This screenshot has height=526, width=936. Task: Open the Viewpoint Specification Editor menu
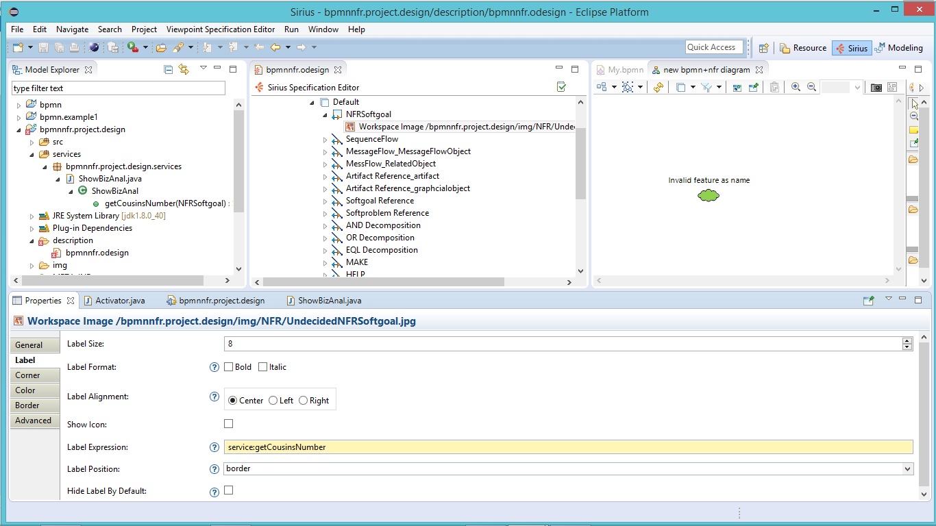221,29
